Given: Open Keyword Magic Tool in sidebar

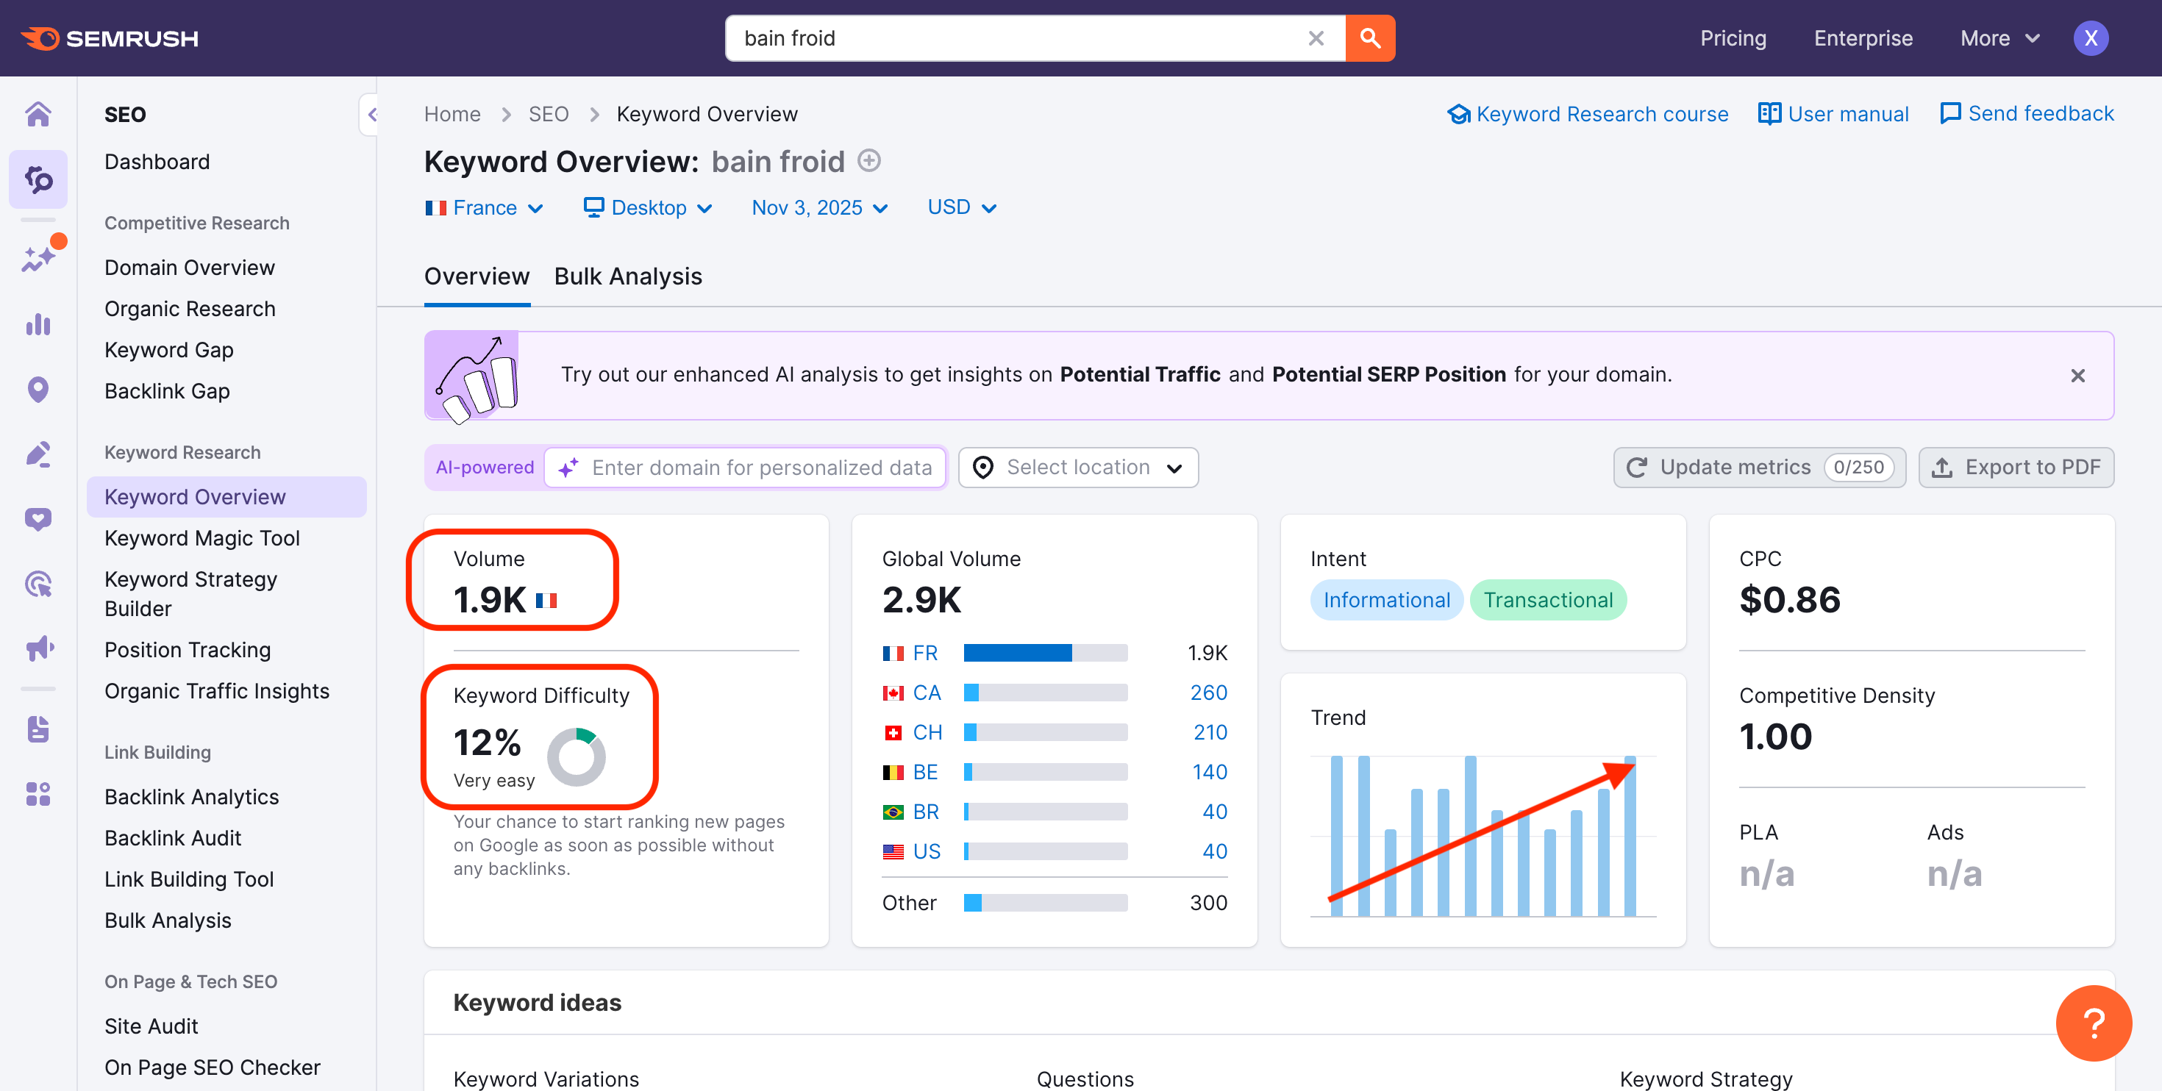Looking at the screenshot, I should click(201, 538).
